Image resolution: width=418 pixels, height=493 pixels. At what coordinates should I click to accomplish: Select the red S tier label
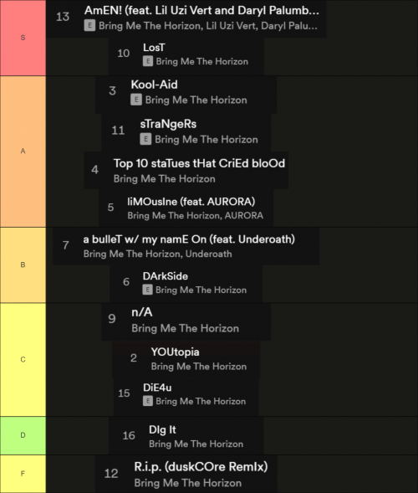pos(23,38)
